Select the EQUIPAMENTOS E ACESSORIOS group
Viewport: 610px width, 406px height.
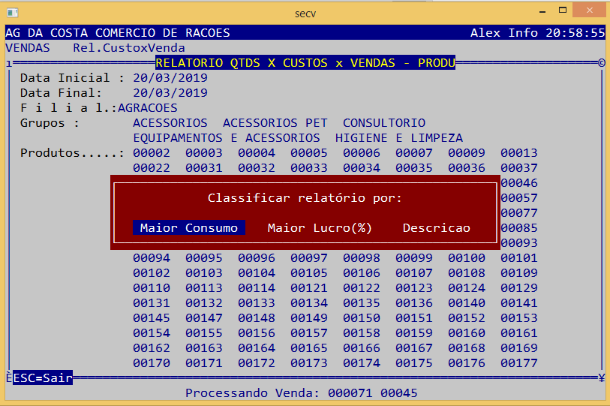point(226,138)
